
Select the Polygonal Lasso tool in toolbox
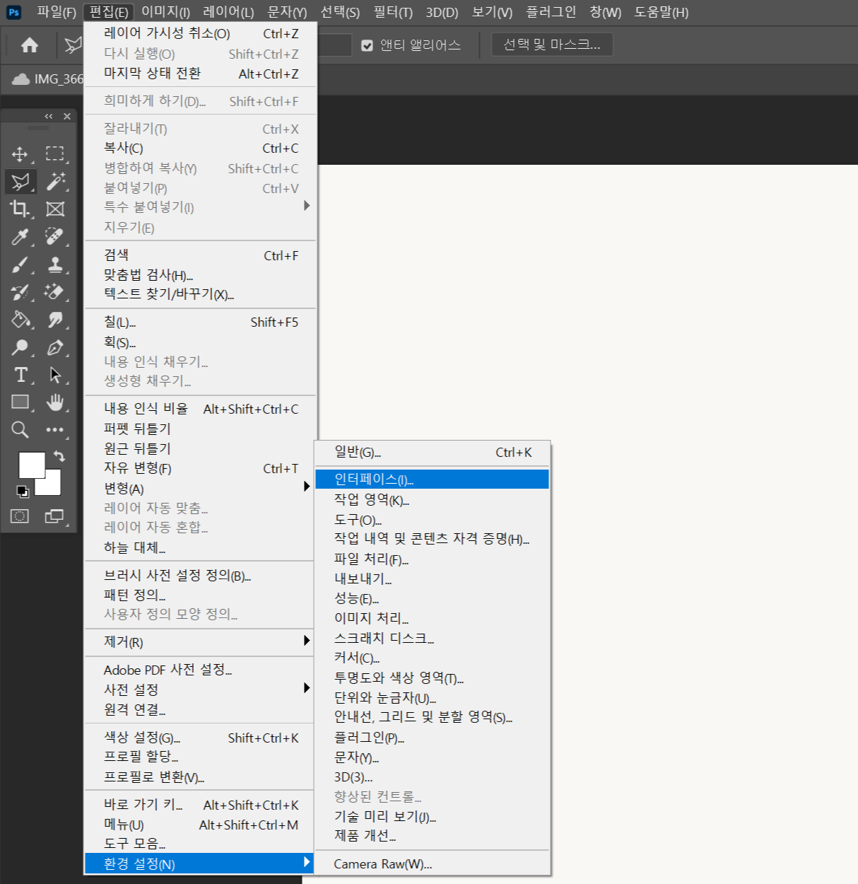(x=20, y=182)
